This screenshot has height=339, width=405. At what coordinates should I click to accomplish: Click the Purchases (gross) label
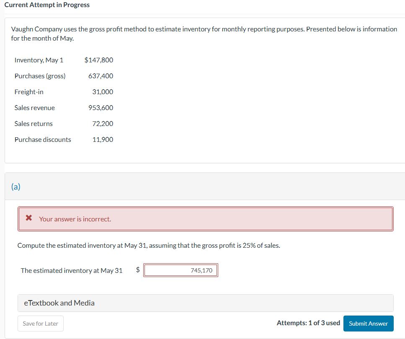[40, 76]
